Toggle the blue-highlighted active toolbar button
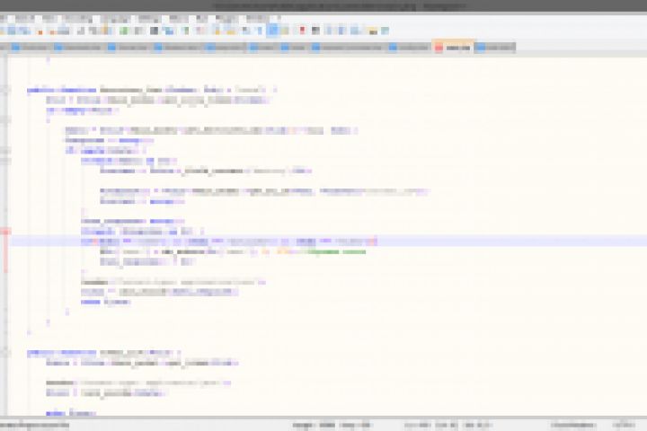Viewport: 647px width, 431px height. pyautogui.click(x=272, y=31)
